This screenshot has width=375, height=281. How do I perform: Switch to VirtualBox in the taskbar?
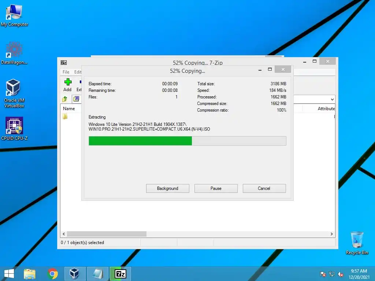tap(75, 274)
